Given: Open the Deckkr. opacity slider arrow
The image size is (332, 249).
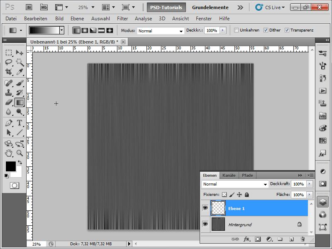Looking at the screenshot, I should (x=223, y=30).
